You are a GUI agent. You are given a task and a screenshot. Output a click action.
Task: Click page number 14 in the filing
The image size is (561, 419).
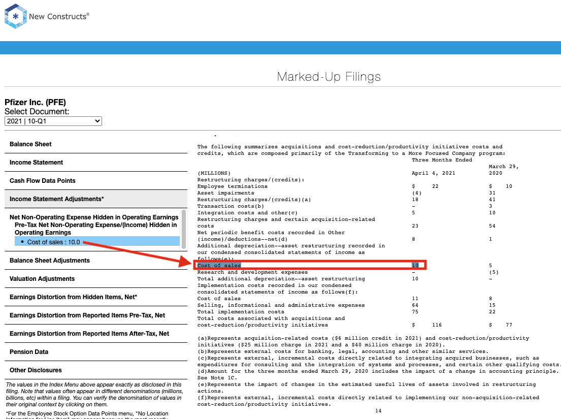tap(378, 411)
